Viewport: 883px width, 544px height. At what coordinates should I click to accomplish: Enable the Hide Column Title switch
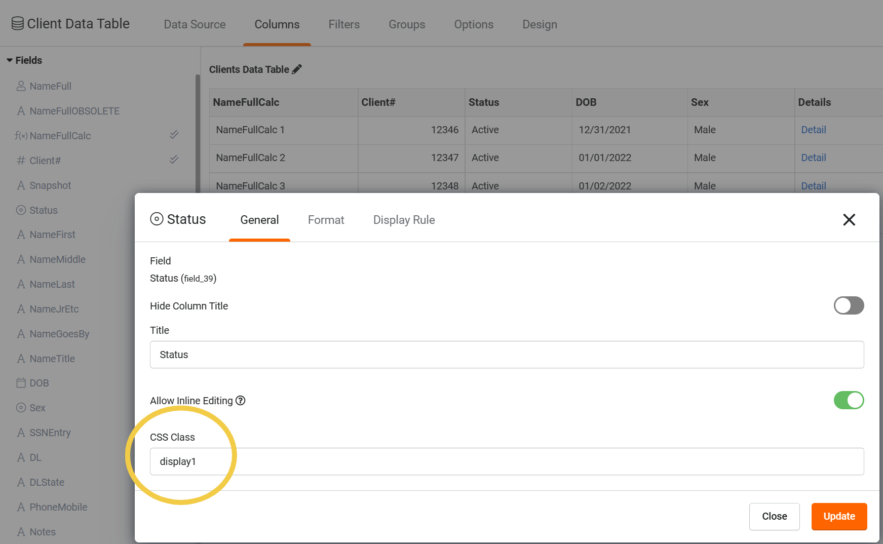[849, 305]
